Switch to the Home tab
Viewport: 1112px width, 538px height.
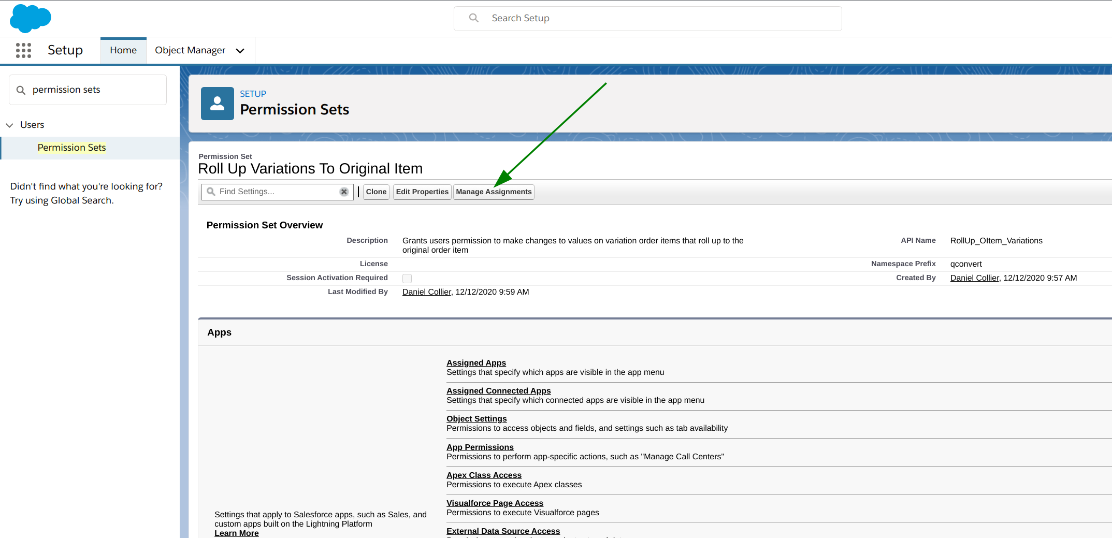123,50
